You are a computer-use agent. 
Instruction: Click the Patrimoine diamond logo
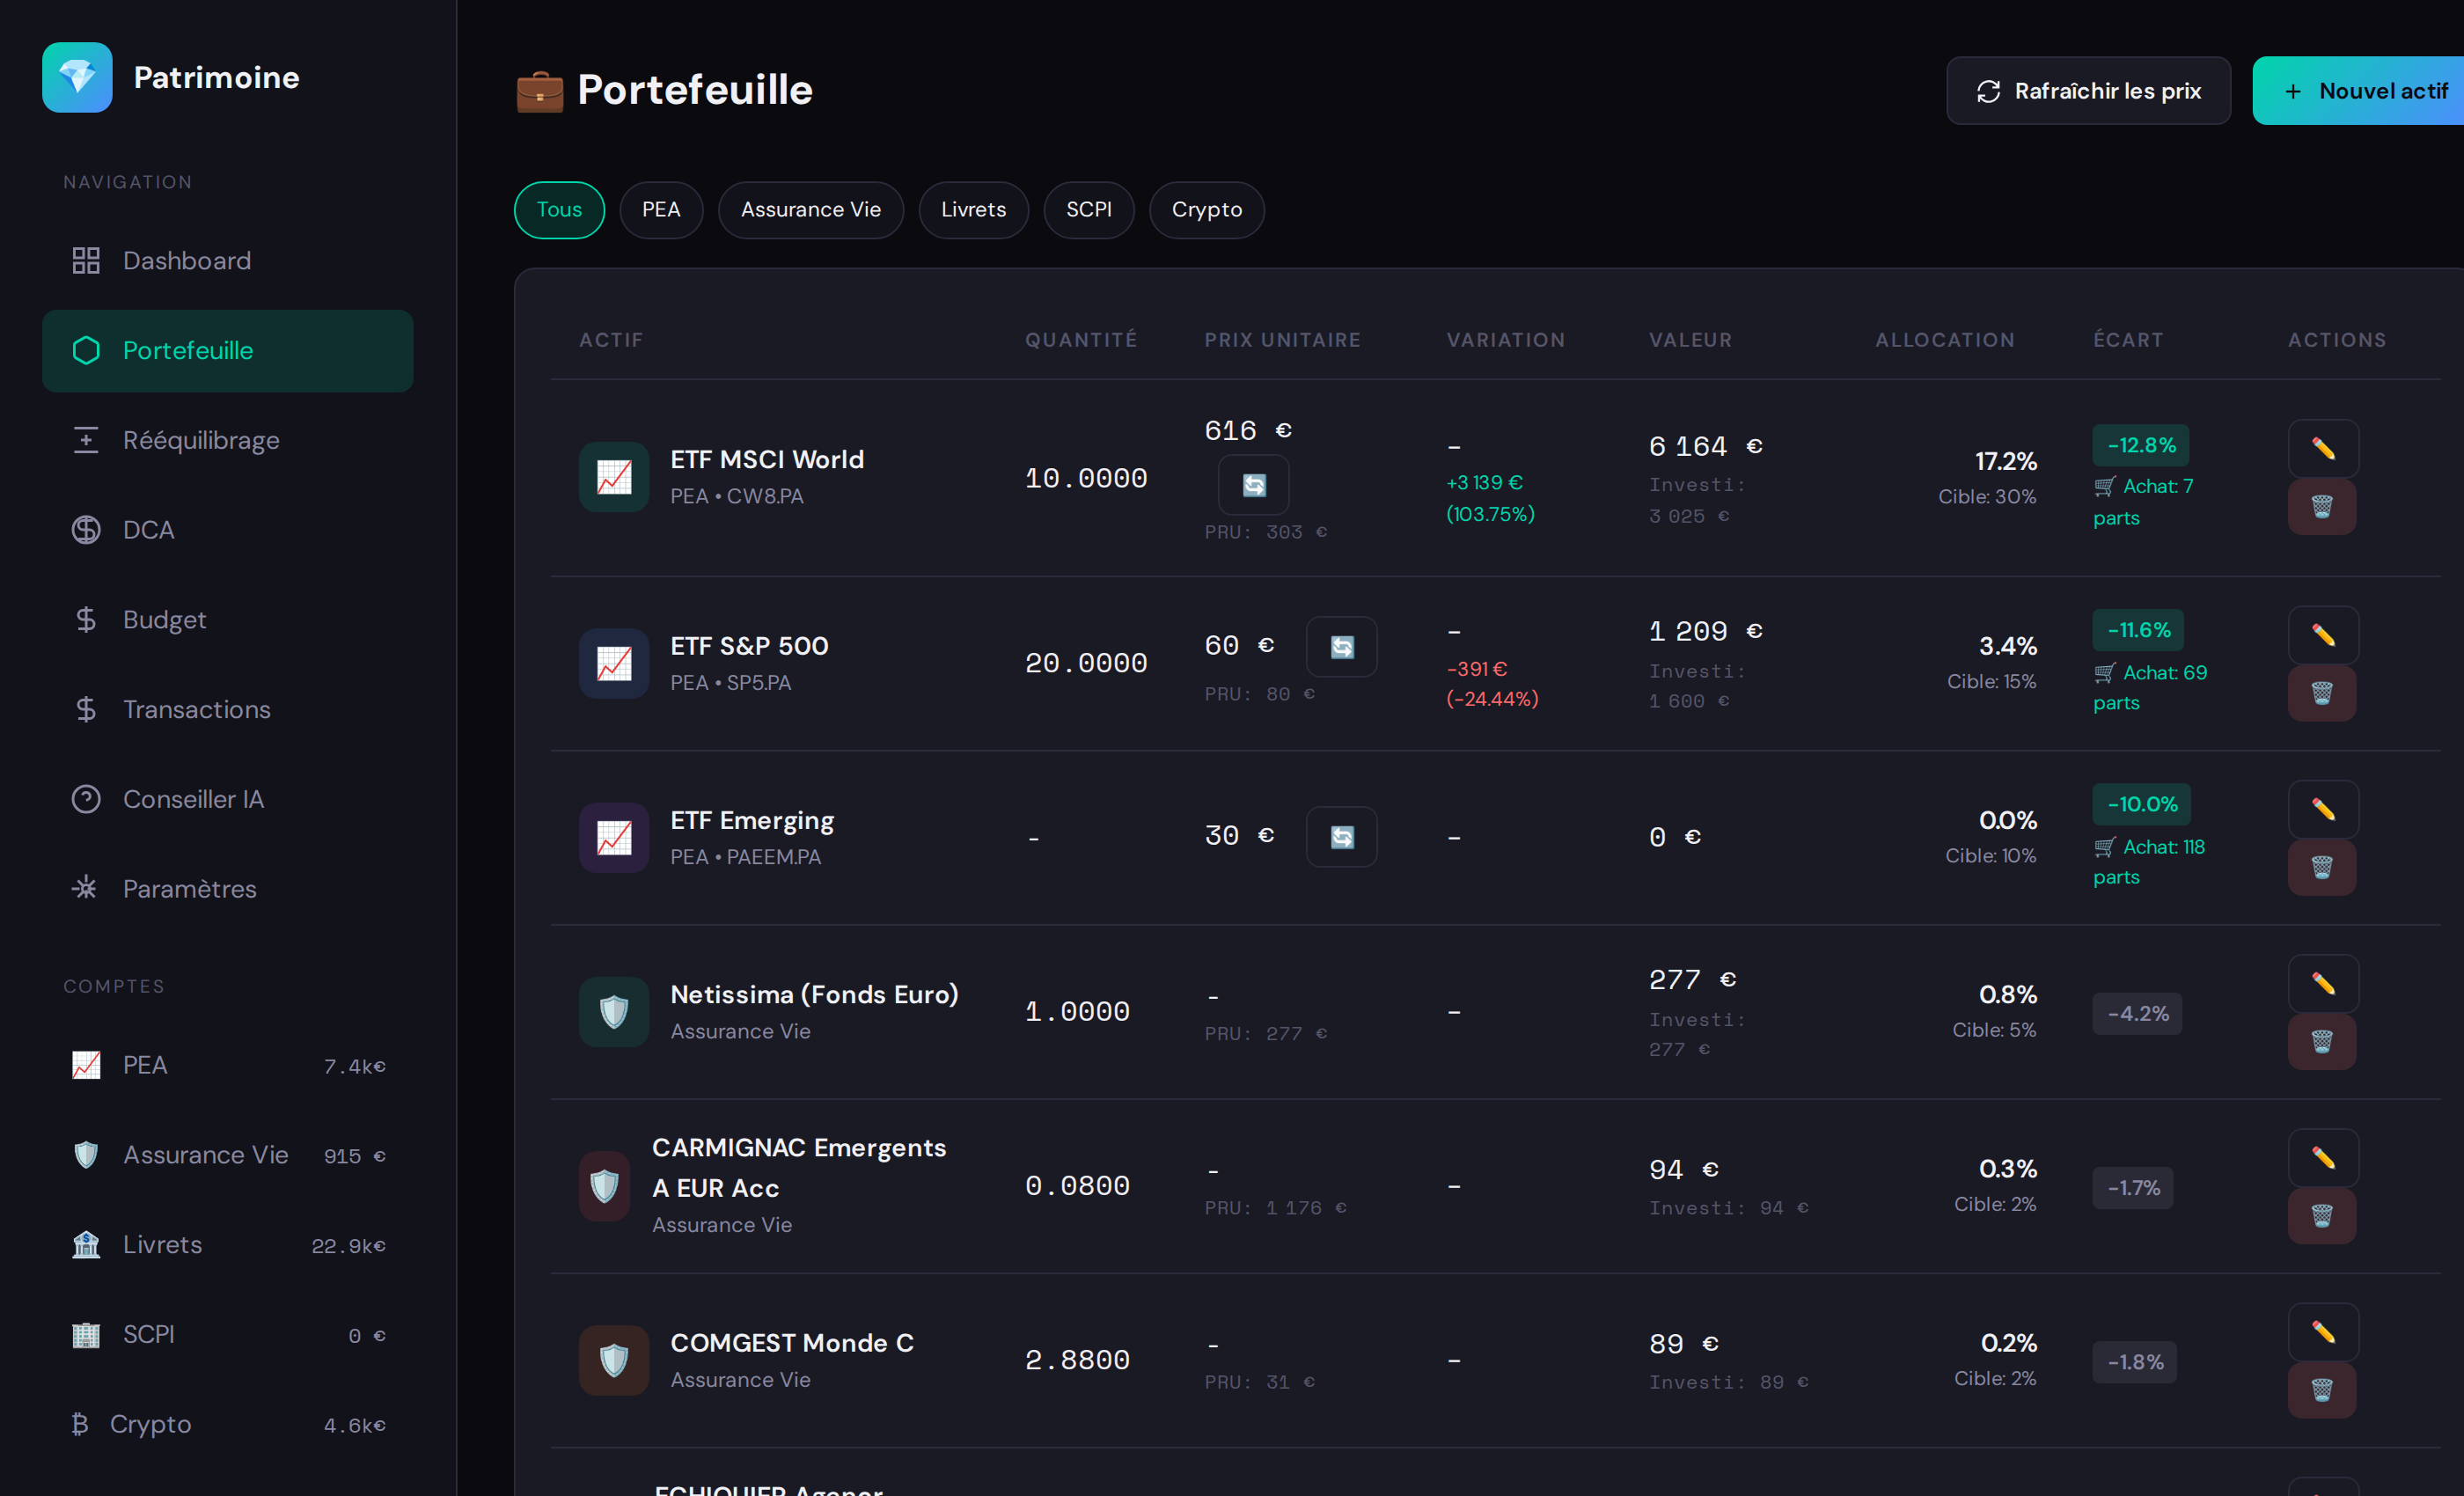[77, 77]
